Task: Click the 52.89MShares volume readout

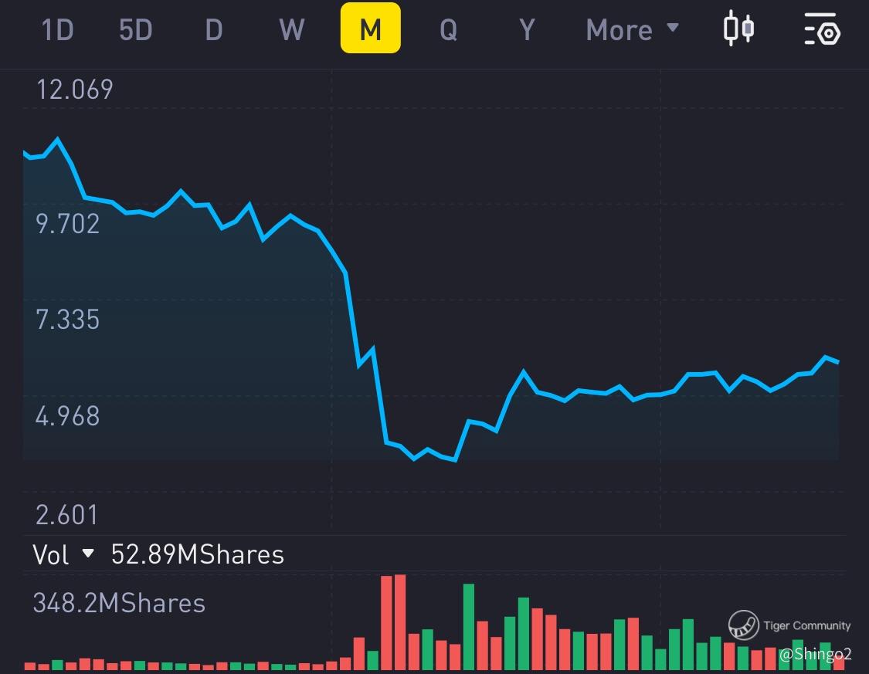Action: (x=198, y=554)
